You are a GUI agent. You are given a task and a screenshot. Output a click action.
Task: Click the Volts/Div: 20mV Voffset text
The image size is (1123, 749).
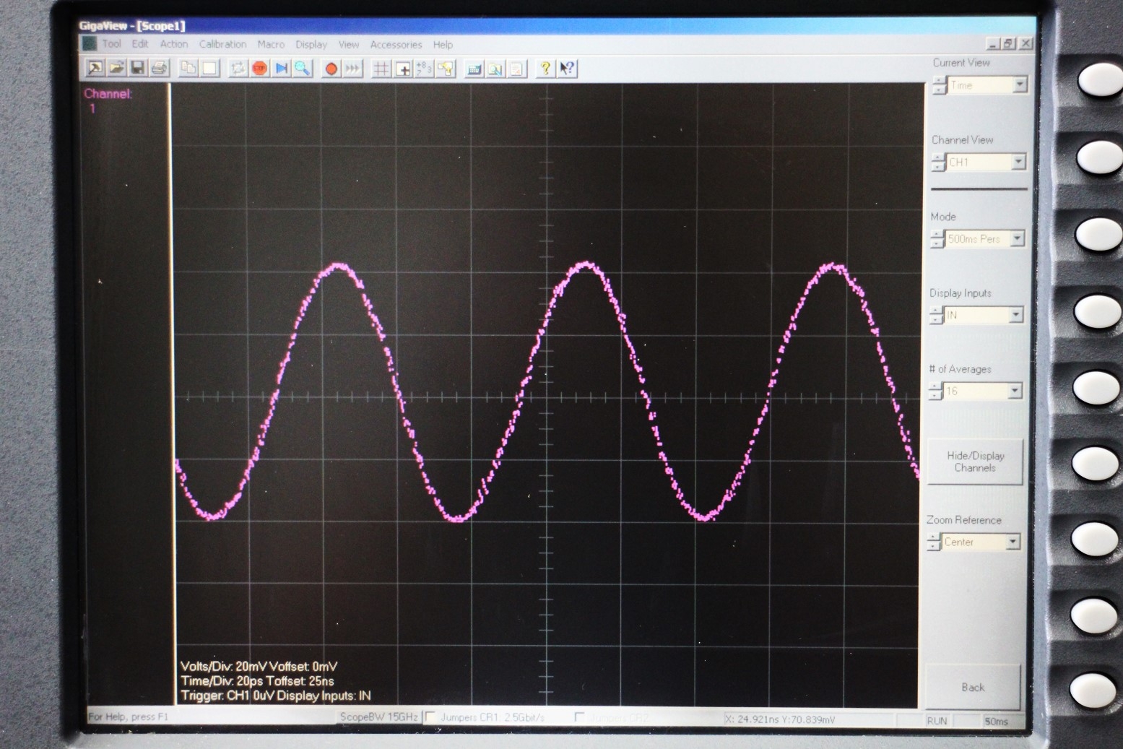259,667
